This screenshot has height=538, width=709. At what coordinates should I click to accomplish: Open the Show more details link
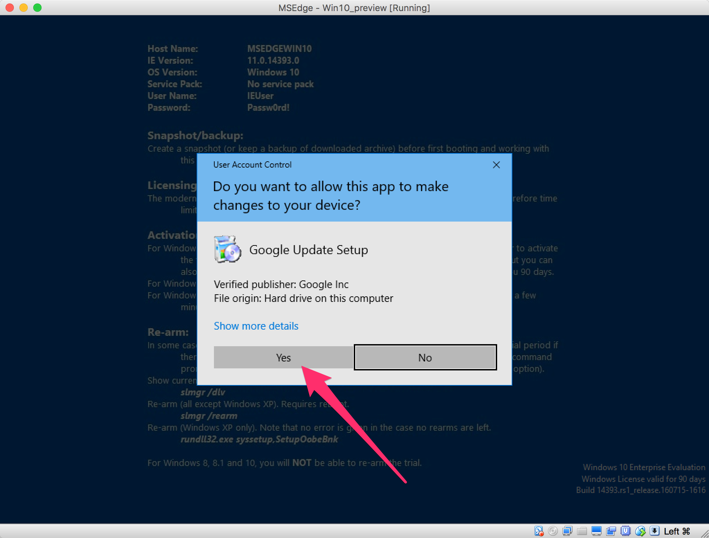click(256, 326)
